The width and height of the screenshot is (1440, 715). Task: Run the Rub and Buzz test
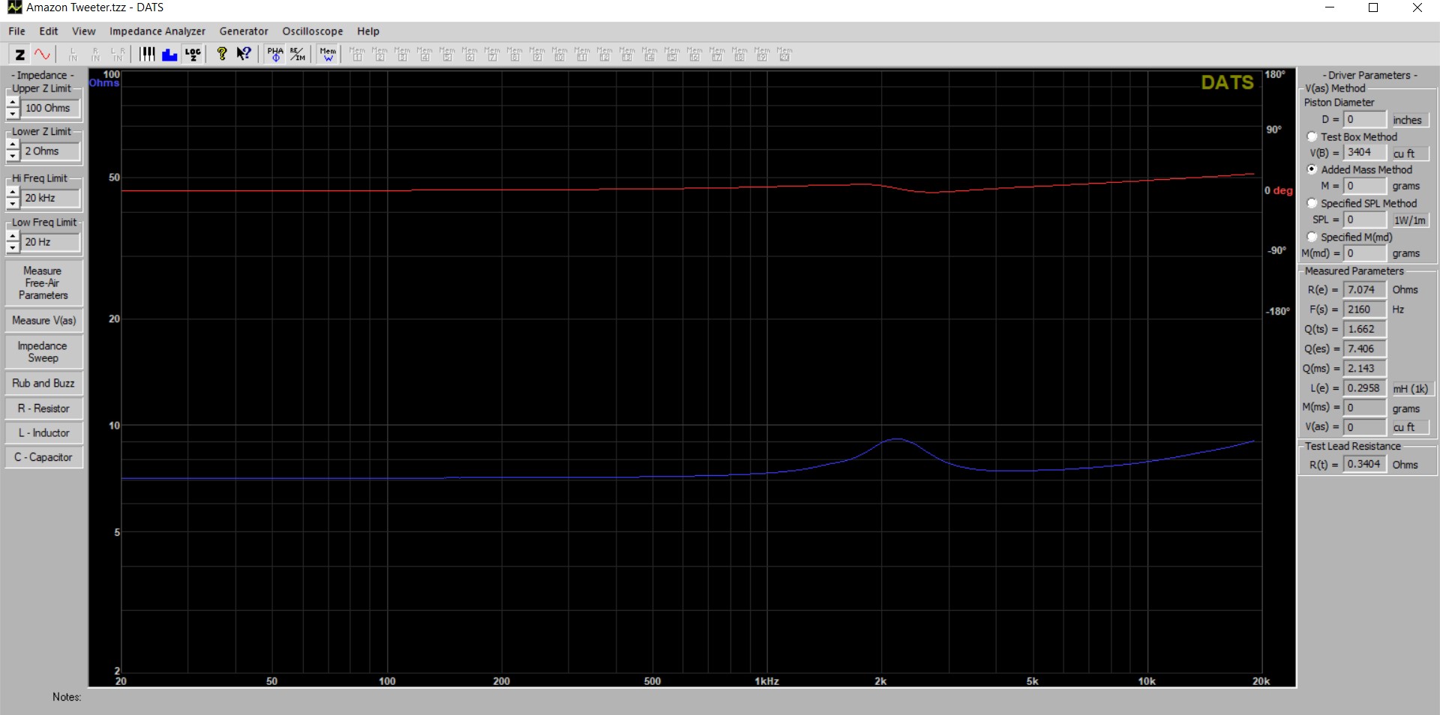(x=43, y=383)
